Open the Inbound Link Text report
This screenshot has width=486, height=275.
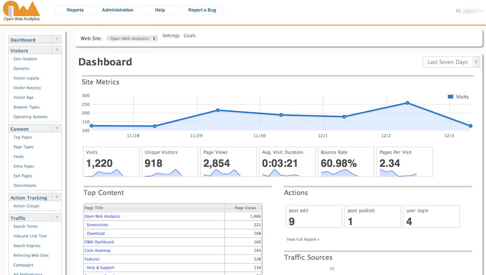30,236
